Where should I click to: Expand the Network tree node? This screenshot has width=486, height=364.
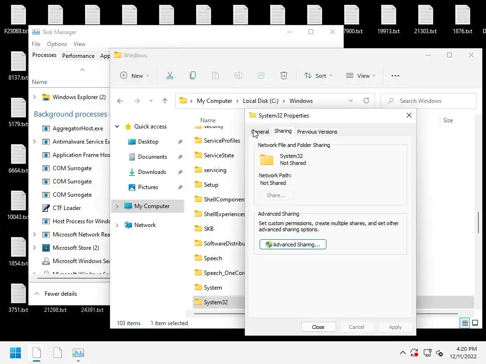(117, 225)
